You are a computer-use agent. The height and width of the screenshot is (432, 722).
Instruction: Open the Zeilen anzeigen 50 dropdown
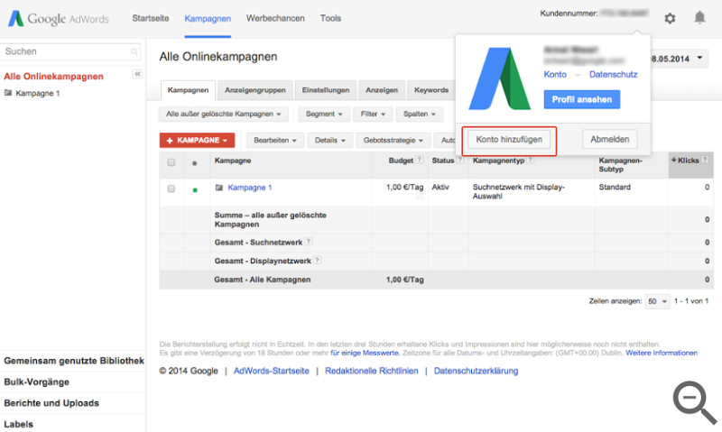click(657, 301)
